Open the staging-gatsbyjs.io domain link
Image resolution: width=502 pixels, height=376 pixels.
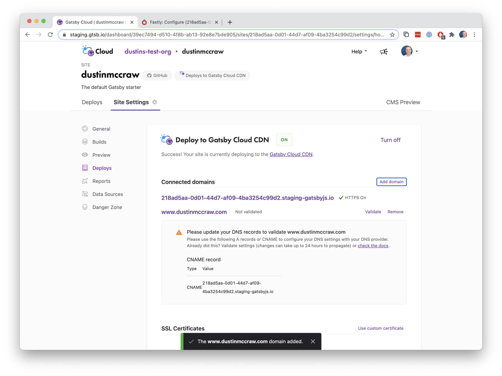tap(248, 198)
